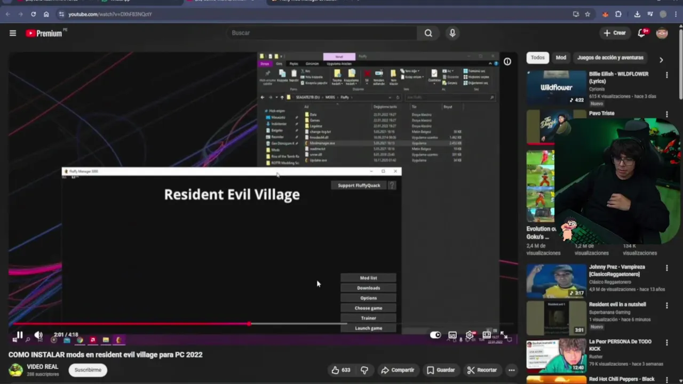
Task: Pause the video
Action: (x=19, y=335)
